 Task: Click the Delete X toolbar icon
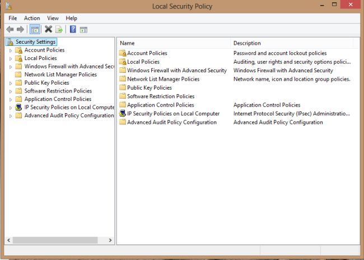pyautogui.click(x=48, y=29)
